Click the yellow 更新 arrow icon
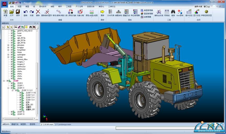This screenshot has width=226, height=134. 102,12
